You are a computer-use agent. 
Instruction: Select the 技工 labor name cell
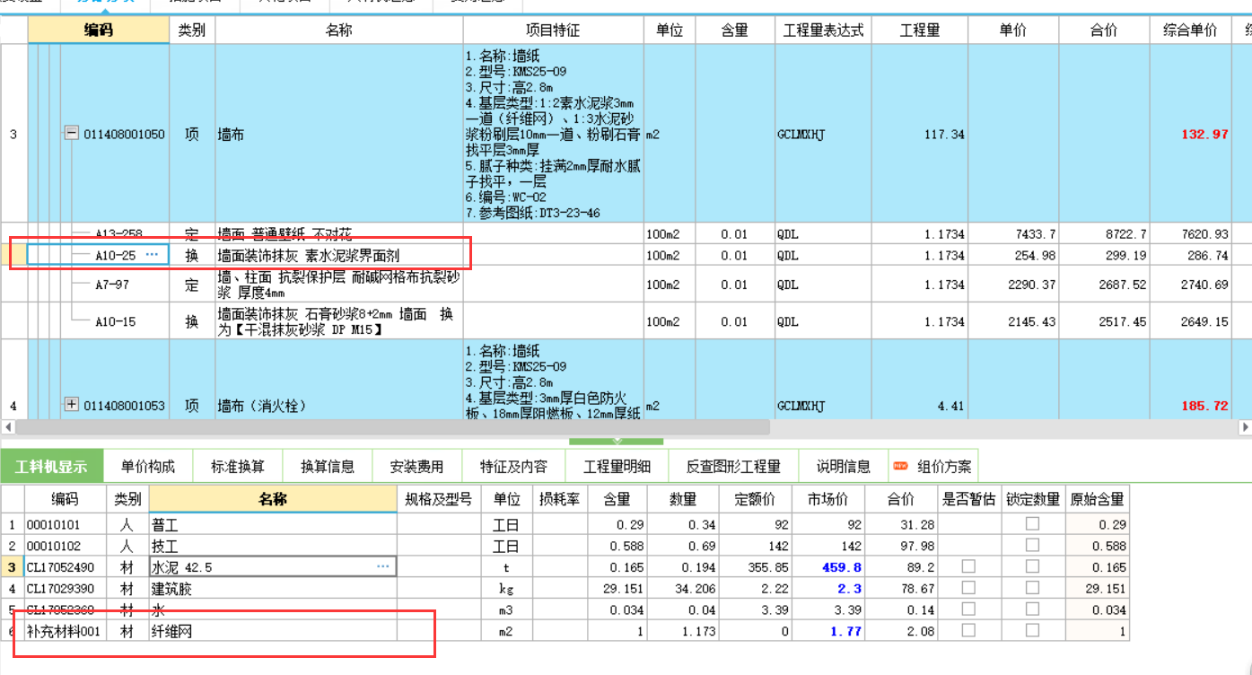pyautogui.click(x=273, y=545)
